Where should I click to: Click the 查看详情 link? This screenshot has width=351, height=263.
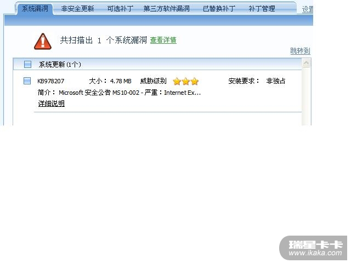pos(163,40)
